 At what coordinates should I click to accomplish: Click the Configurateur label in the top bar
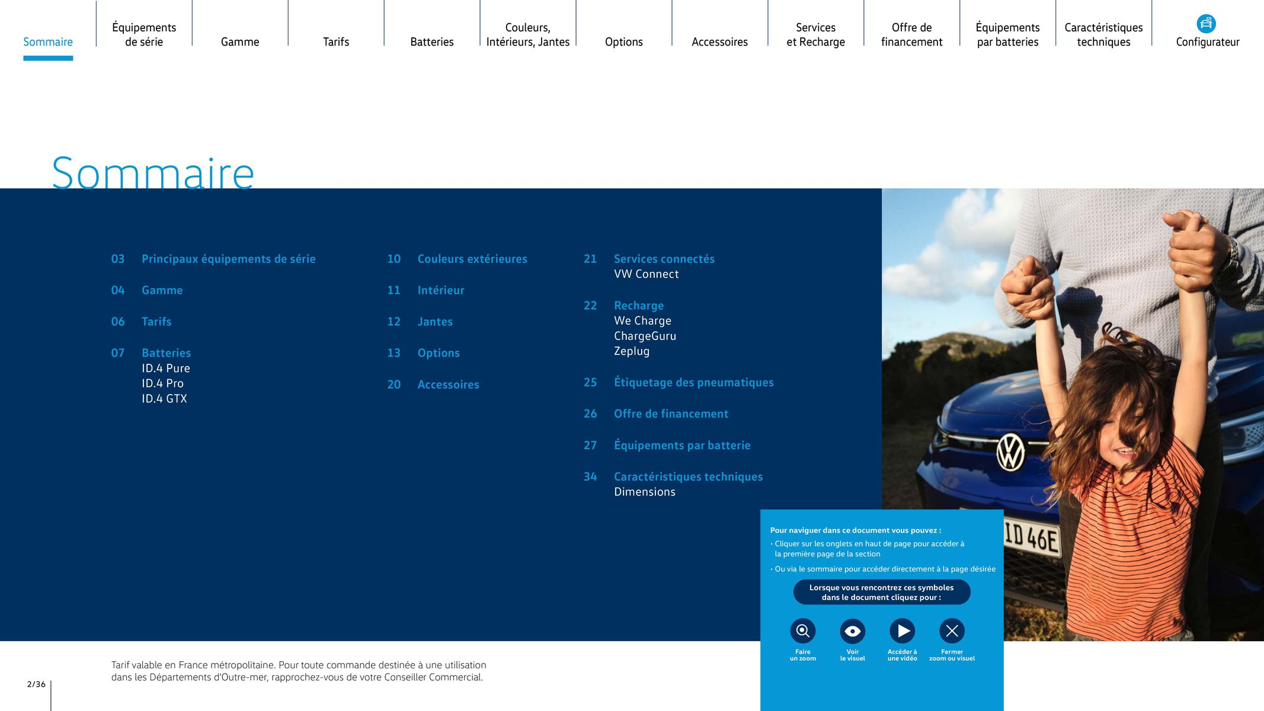click(1208, 42)
